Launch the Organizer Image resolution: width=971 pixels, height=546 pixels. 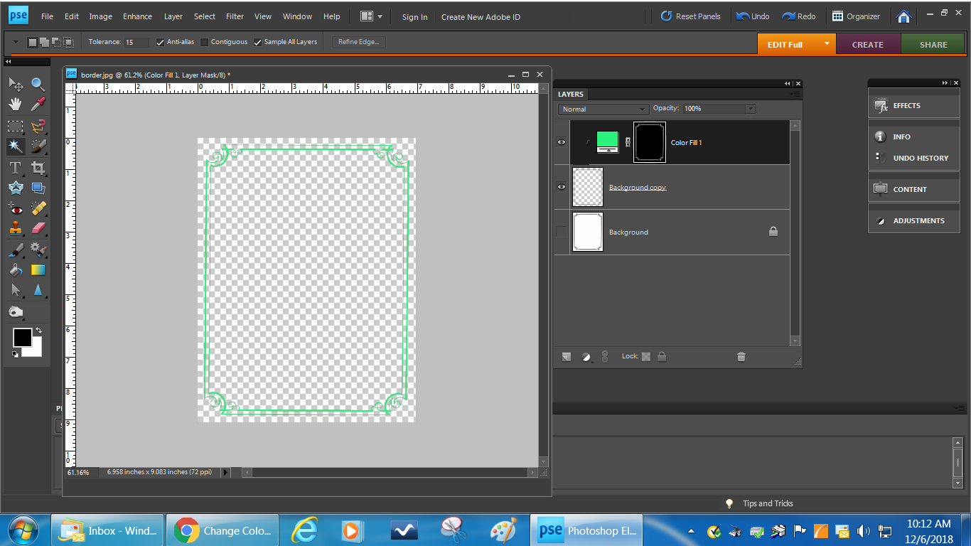(856, 16)
